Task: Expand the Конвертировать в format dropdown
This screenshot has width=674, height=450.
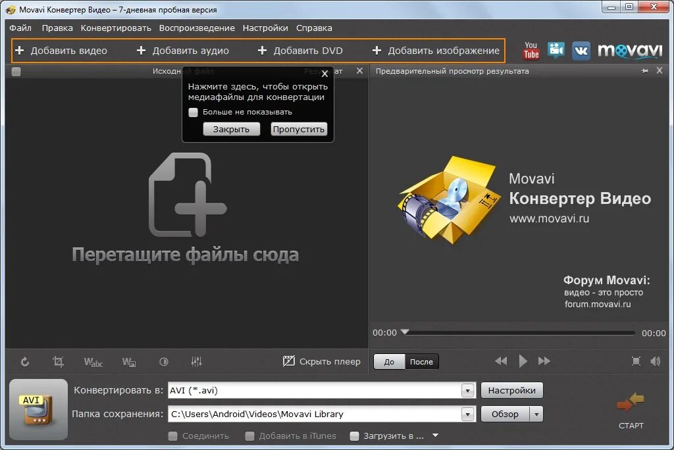Action: tap(468, 391)
